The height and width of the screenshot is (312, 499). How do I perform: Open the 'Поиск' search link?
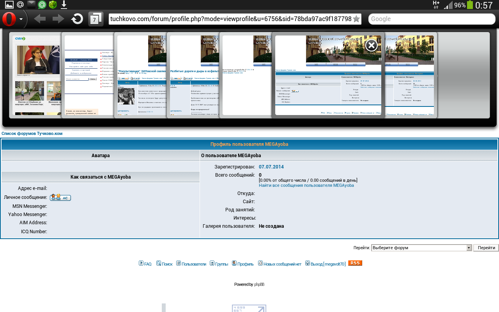pos(164,264)
